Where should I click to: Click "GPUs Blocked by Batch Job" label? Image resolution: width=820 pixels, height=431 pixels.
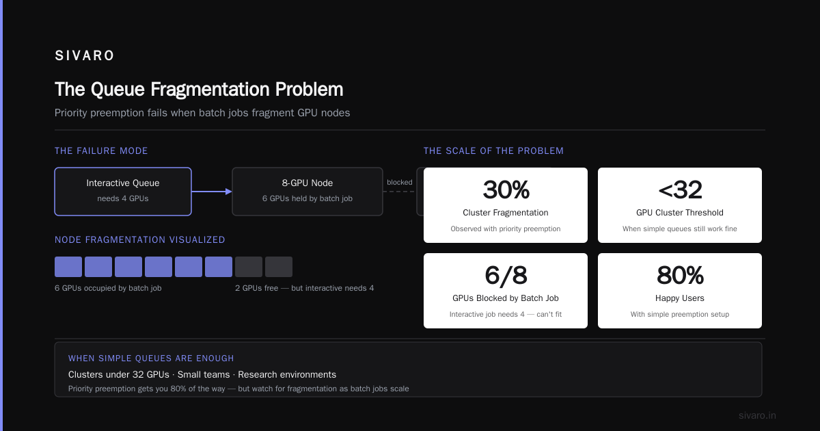(506, 298)
